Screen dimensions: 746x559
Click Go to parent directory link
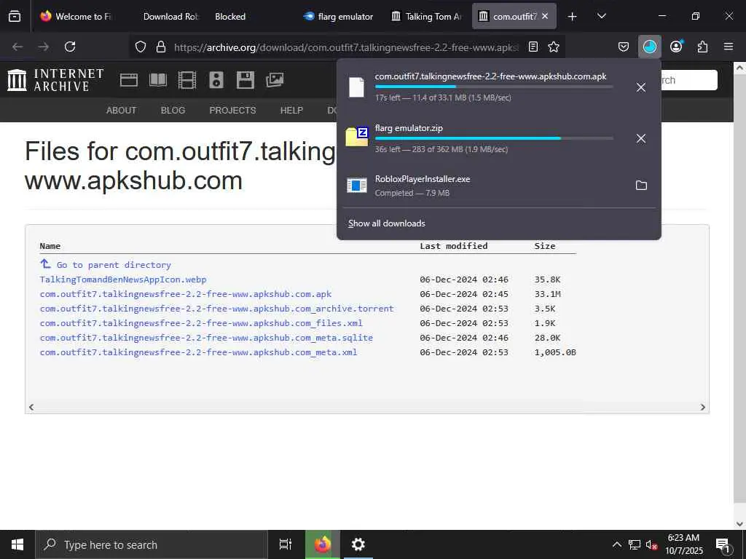(106, 265)
